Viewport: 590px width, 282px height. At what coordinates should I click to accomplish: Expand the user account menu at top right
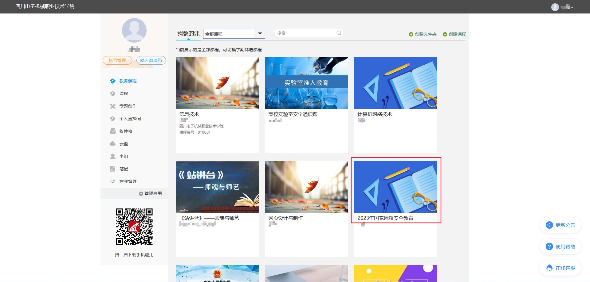click(562, 7)
